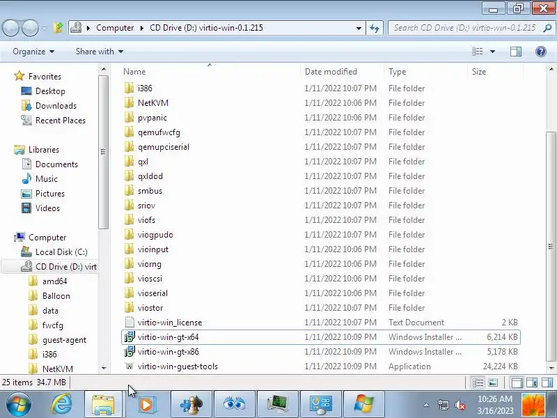Select the sriov folder icon

tap(130, 206)
